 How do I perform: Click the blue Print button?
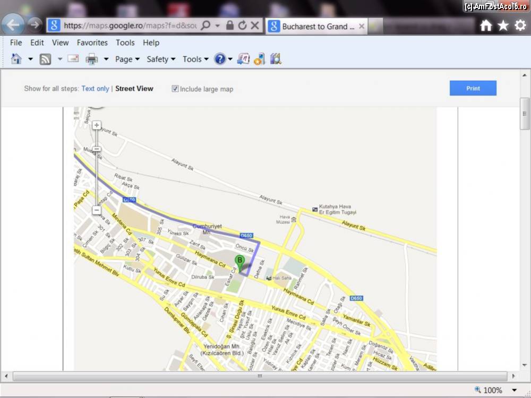click(x=473, y=88)
